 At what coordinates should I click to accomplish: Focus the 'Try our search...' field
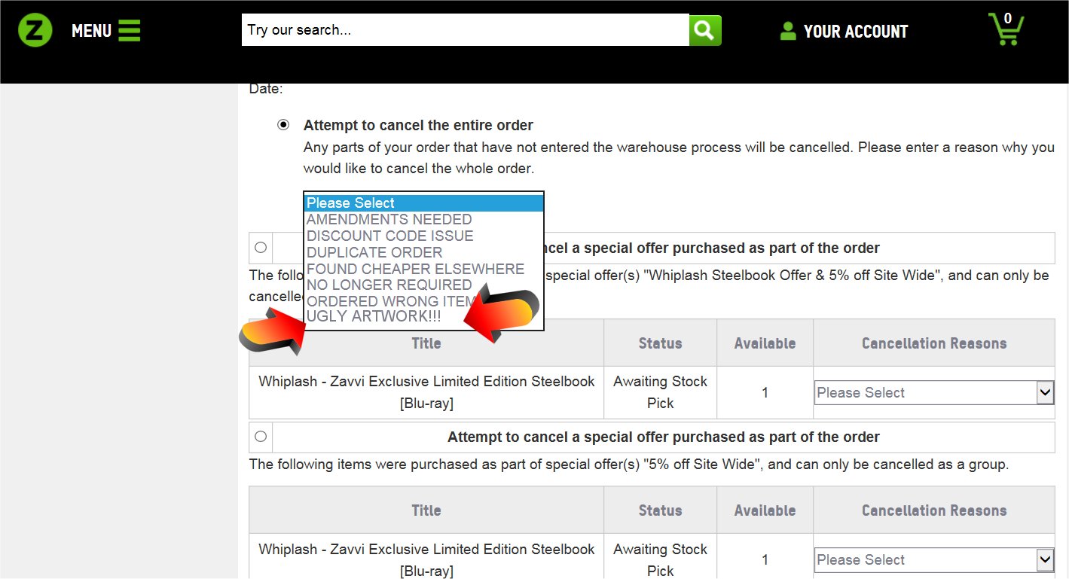point(466,30)
